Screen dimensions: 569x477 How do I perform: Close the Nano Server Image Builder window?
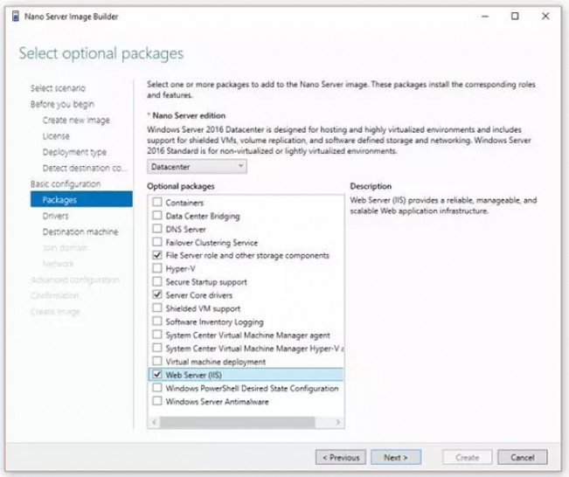tap(545, 17)
